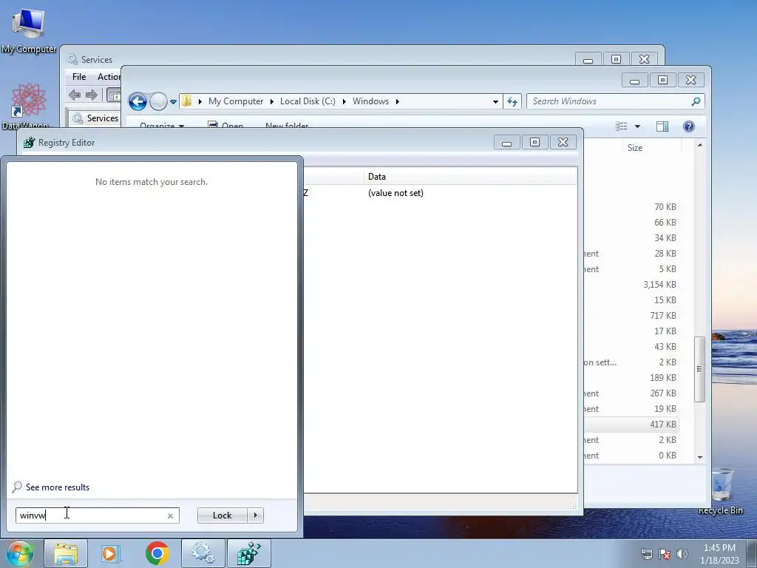
Task: Click My Computer in the address breadcrumb
Action: tap(236, 101)
